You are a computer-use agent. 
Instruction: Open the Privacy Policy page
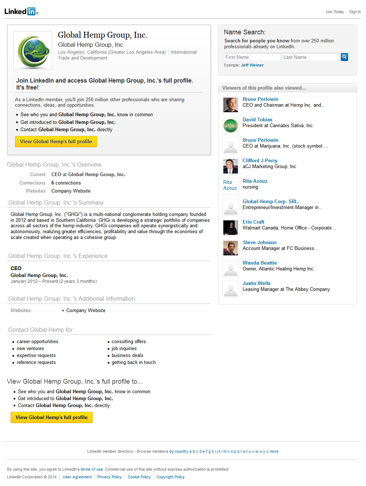109,477
